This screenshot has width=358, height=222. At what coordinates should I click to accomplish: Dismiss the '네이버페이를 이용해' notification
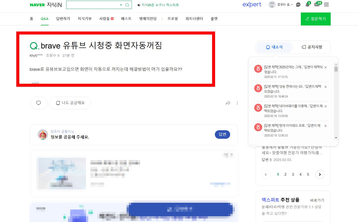coord(325,106)
